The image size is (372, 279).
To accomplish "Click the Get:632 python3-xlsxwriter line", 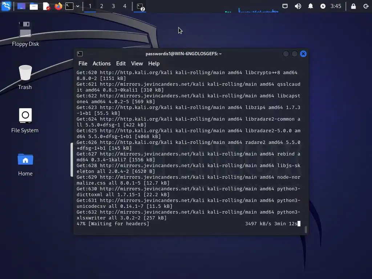I will (x=189, y=215).
